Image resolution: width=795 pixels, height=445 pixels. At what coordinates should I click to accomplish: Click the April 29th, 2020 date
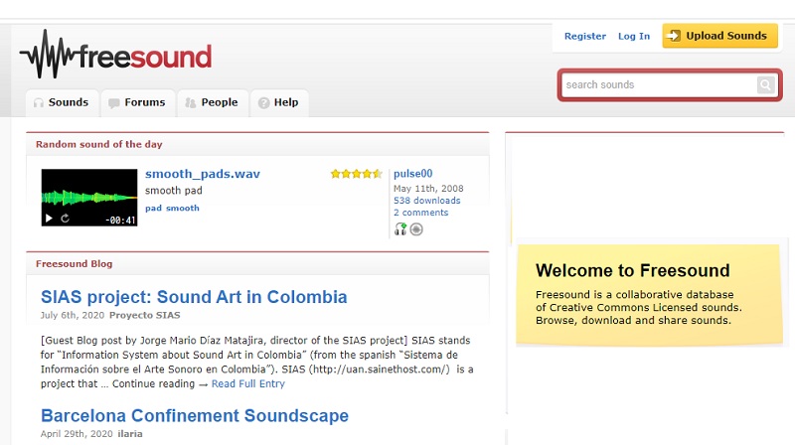77,434
